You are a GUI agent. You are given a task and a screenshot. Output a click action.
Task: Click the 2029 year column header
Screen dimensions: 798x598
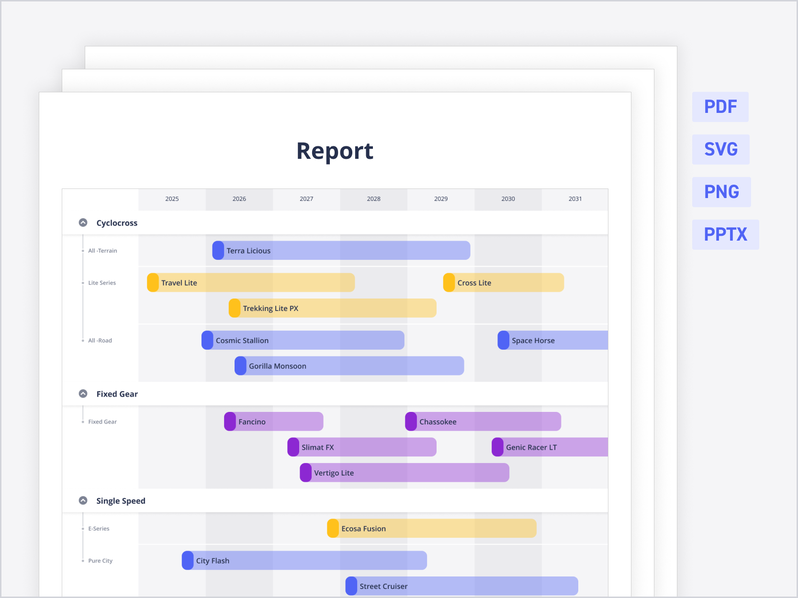pos(441,199)
